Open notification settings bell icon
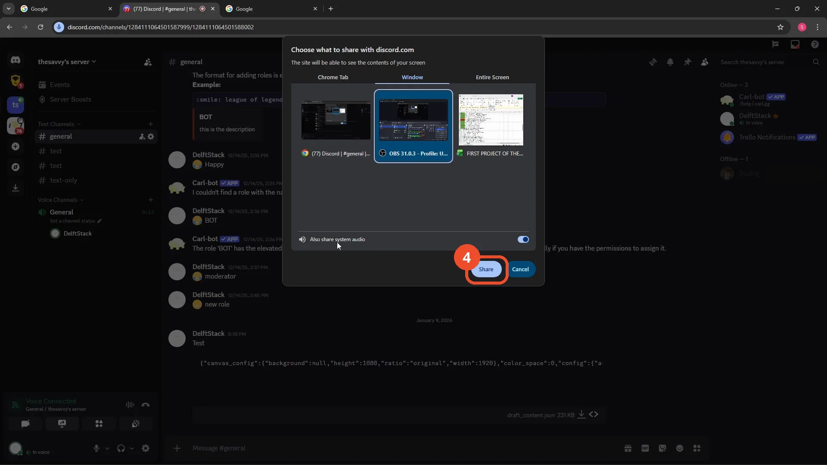 click(x=670, y=62)
